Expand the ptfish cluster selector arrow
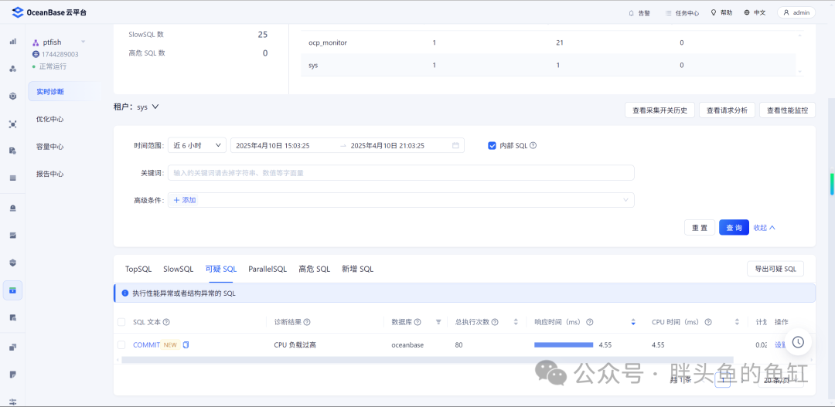The image size is (835, 407). tap(83, 42)
